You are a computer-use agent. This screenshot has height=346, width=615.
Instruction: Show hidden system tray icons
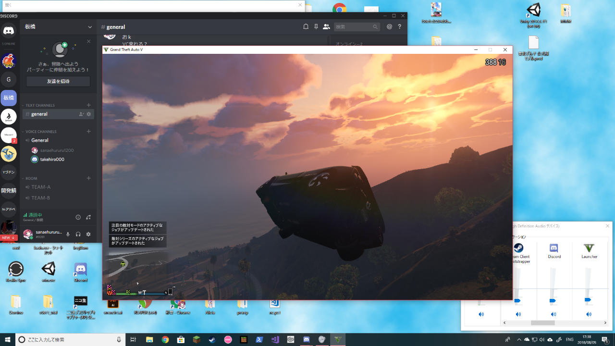coord(519,340)
